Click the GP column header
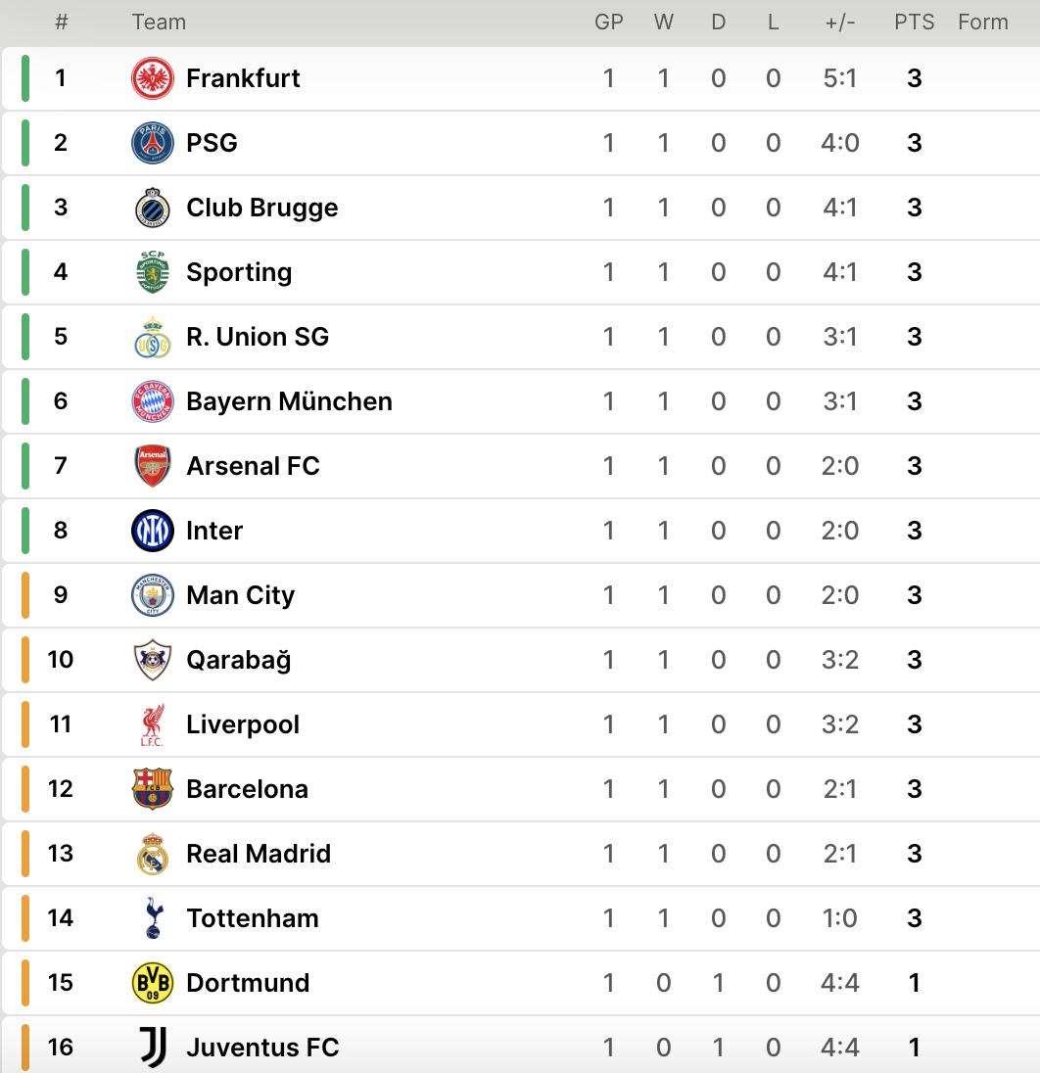Screen dimensions: 1040x1073 [609, 22]
